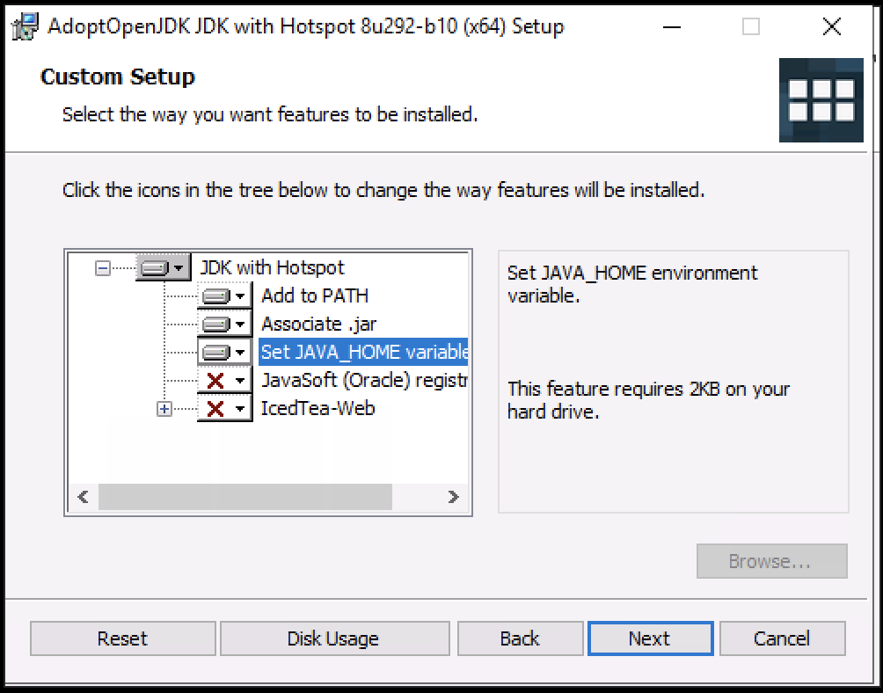Screen dimensions: 883x693
Task: Select the JDK with Hotspot tree label
Action: tap(272, 267)
